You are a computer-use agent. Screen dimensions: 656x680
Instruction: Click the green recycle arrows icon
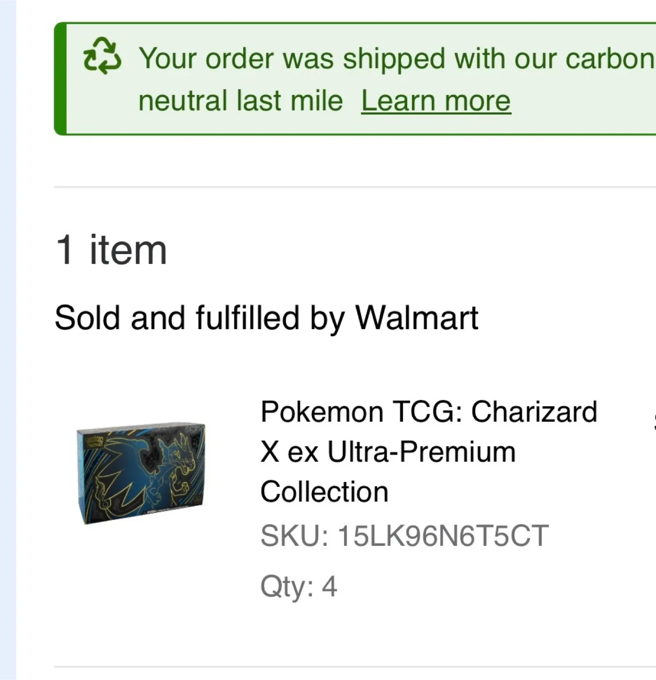tap(102, 57)
